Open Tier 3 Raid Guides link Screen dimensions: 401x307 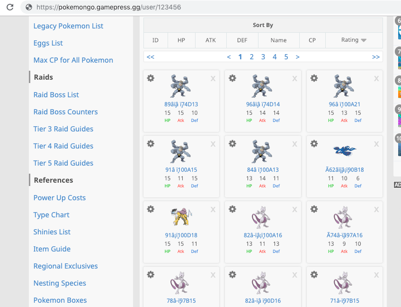tap(63, 129)
